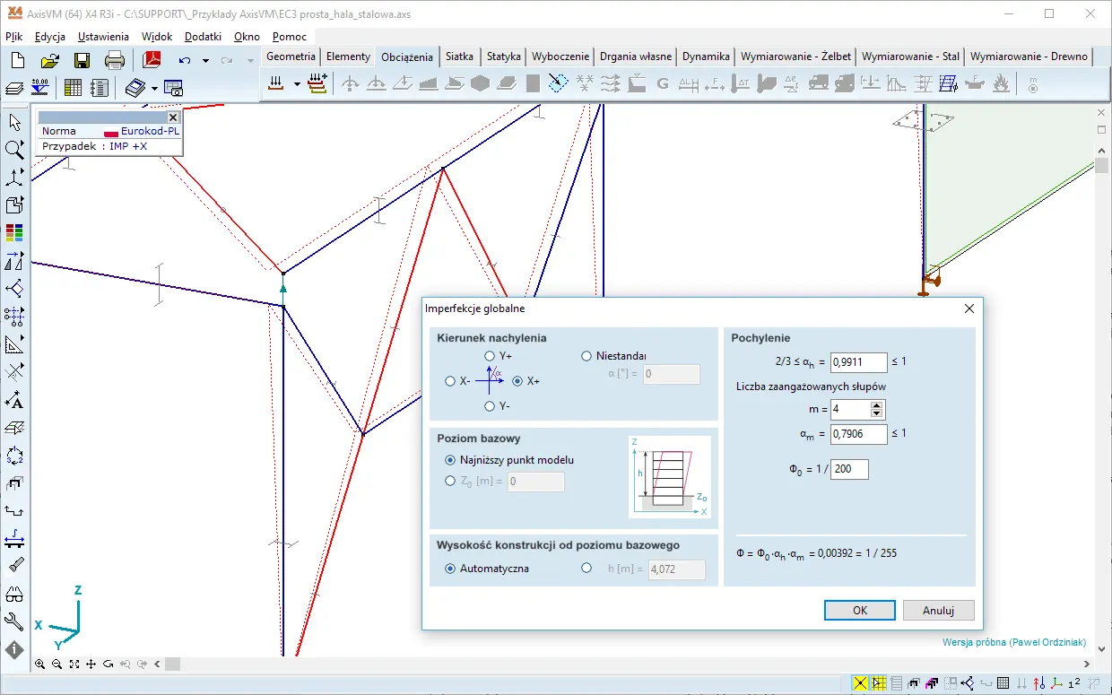Click the PDF export icon
This screenshot has width=1112, height=695.
[151, 60]
